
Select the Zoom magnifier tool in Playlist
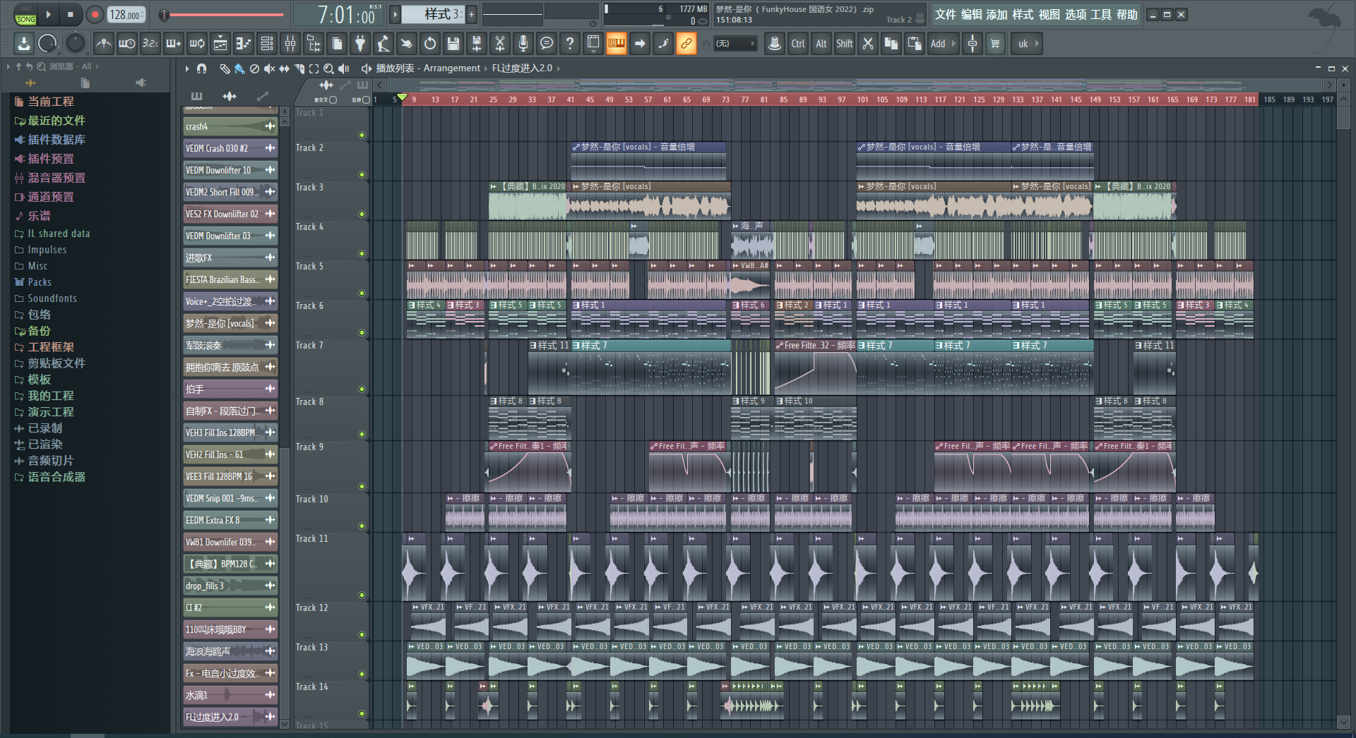(328, 68)
